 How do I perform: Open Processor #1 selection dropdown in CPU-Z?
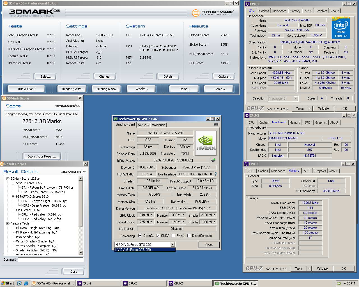pos(296,99)
